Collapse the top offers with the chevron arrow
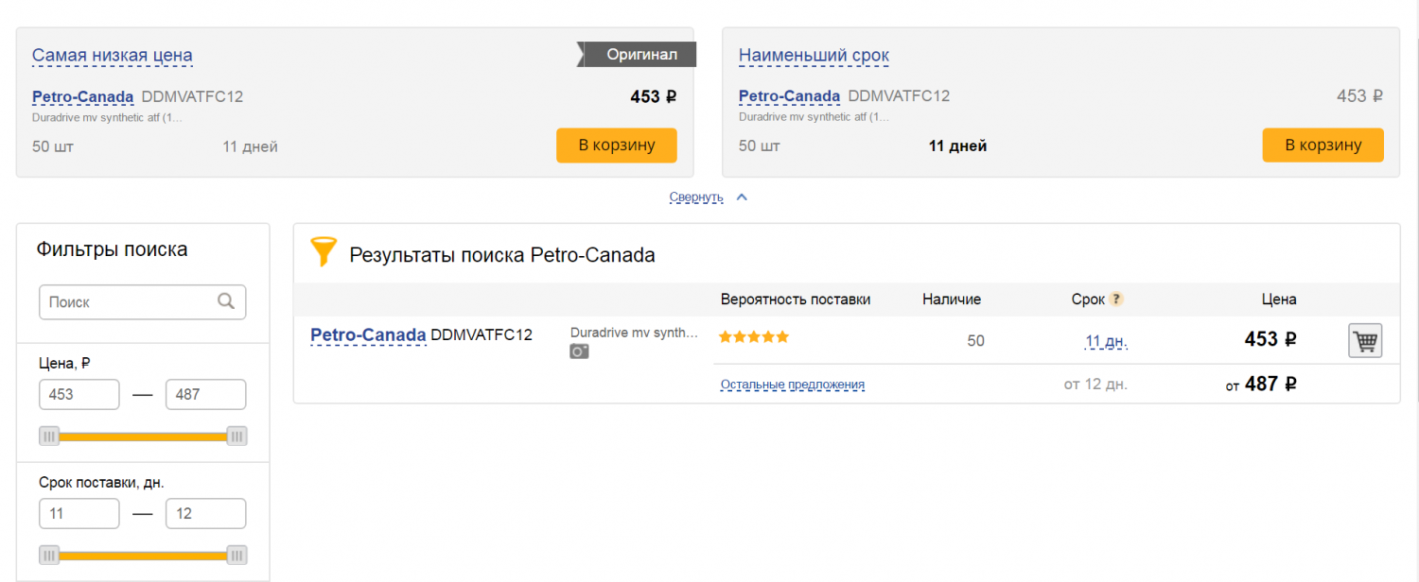Viewport: 1419px width, 582px height. pyautogui.click(x=742, y=197)
